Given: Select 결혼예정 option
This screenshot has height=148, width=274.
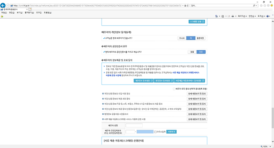Looking at the screenshot, I should [x=200, y=38].
